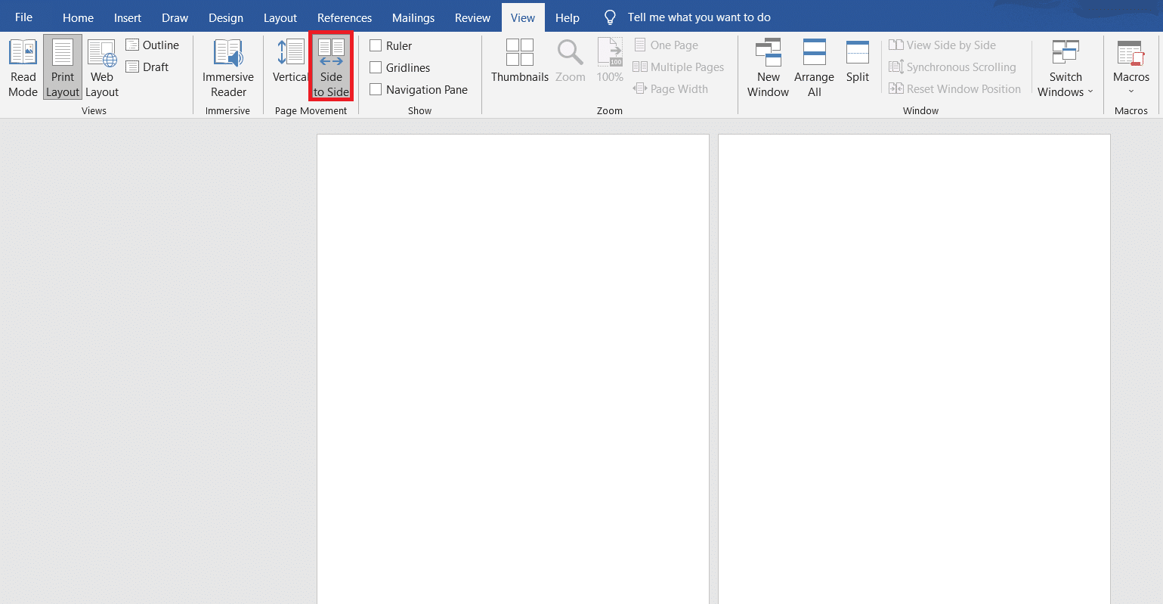Switch to the References tab
This screenshot has width=1163, height=604.
pos(345,17)
